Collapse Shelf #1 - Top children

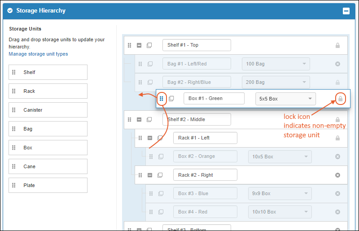click(x=139, y=45)
